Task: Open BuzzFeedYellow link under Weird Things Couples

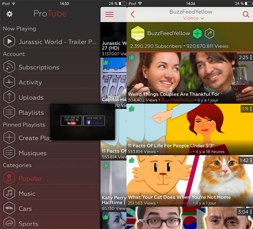Action: click(x=178, y=100)
